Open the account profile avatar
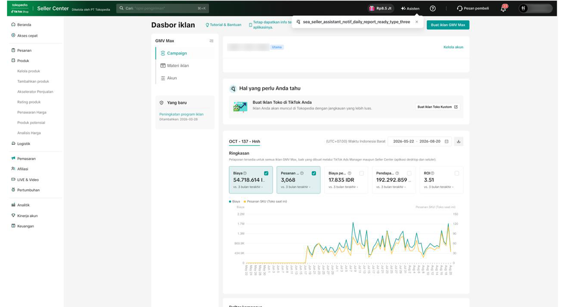 click(524, 8)
